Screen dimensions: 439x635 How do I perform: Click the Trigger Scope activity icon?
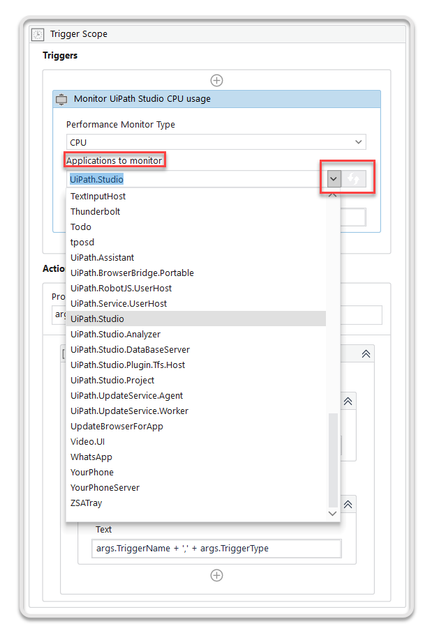click(38, 34)
